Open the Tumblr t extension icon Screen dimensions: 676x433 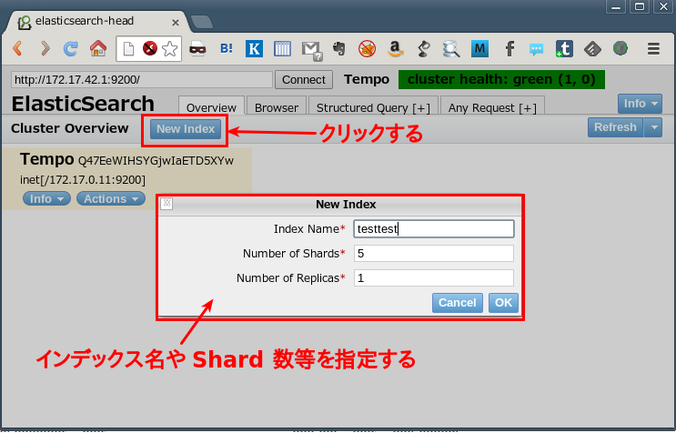coord(564,49)
